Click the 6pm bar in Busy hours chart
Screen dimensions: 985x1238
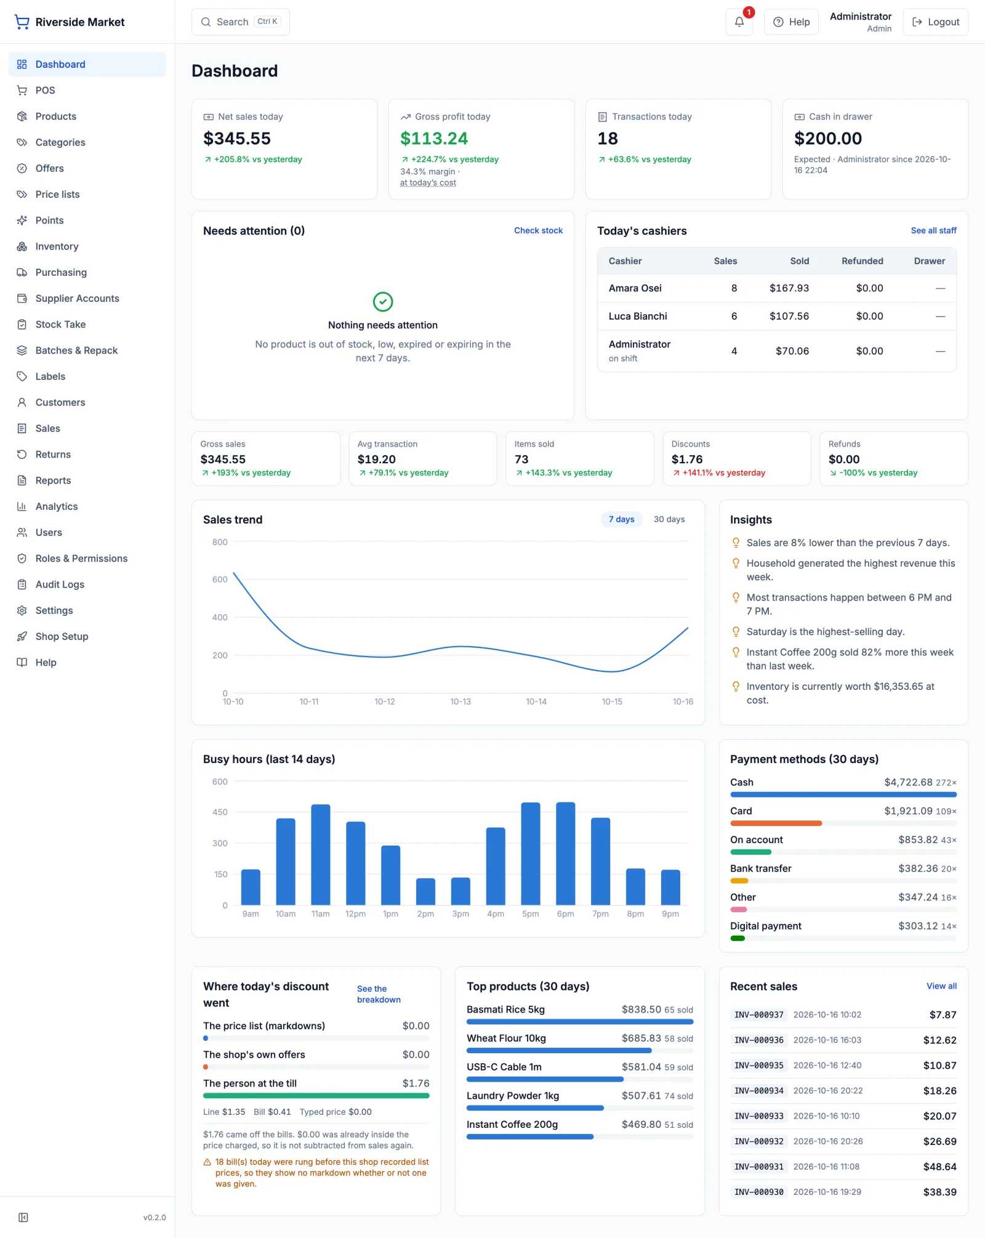[565, 853]
